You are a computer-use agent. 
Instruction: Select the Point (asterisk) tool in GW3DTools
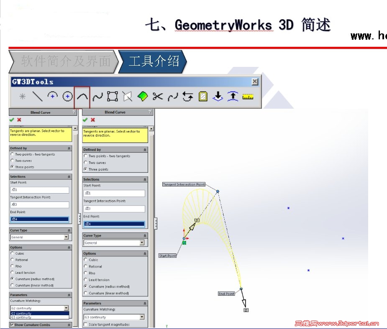(x=23, y=96)
